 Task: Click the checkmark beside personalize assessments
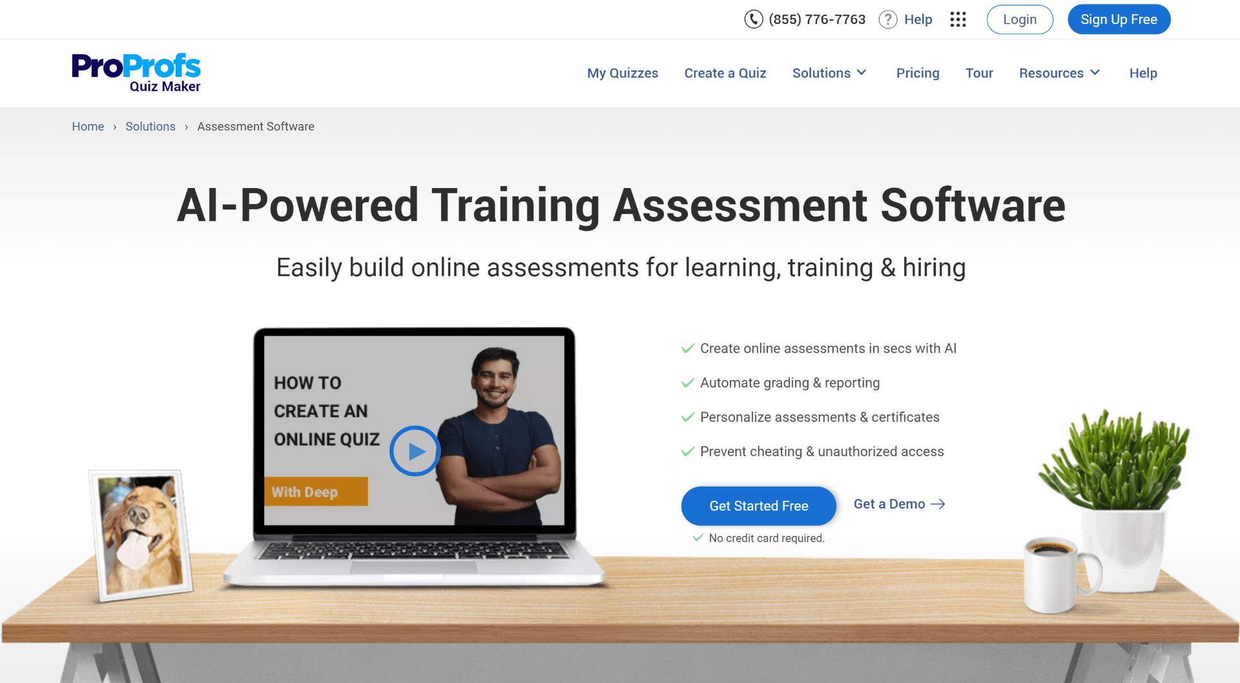tap(687, 417)
